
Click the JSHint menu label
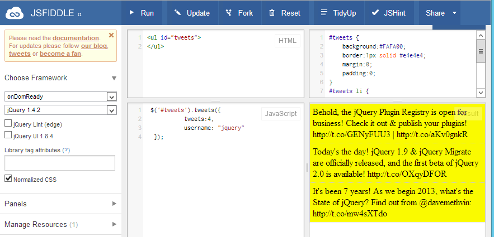point(395,13)
